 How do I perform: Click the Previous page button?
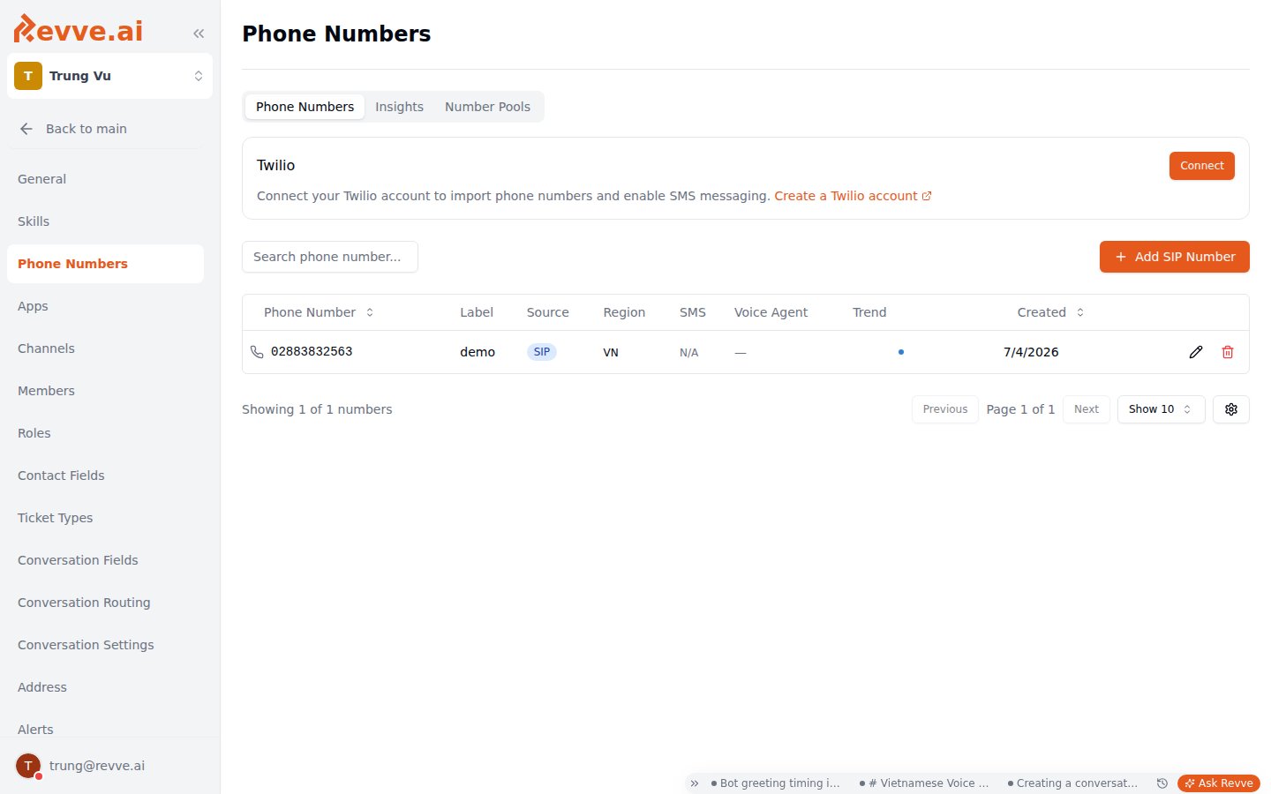(945, 409)
